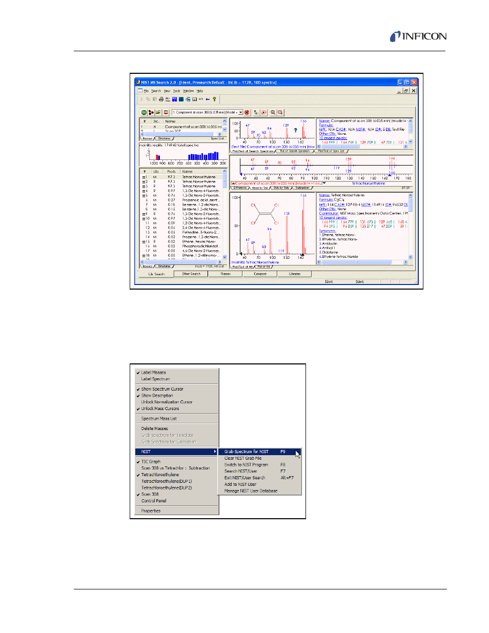Image resolution: width=489 pixels, height=633 pixels.
Task: Select the Head to Tail tab
Action: click(x=260, y=188)
